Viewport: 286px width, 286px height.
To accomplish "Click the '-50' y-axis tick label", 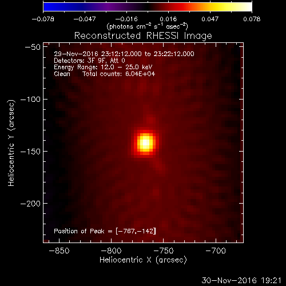I will (33, 47).
